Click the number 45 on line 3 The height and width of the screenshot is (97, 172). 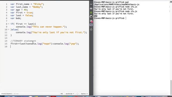click(25, 10)
